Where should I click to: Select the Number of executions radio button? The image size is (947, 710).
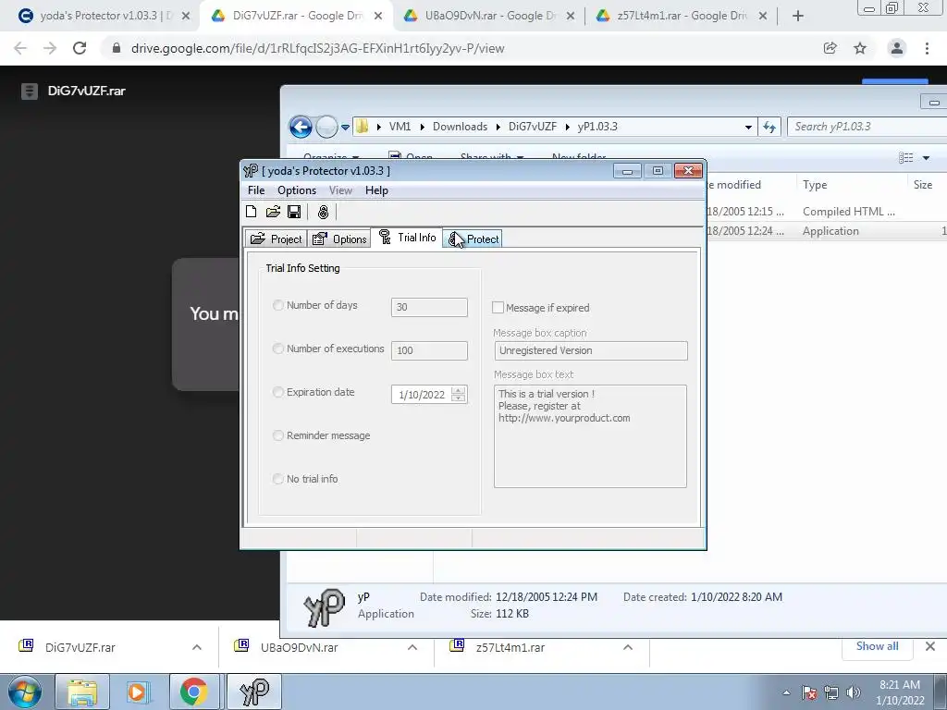277,349
